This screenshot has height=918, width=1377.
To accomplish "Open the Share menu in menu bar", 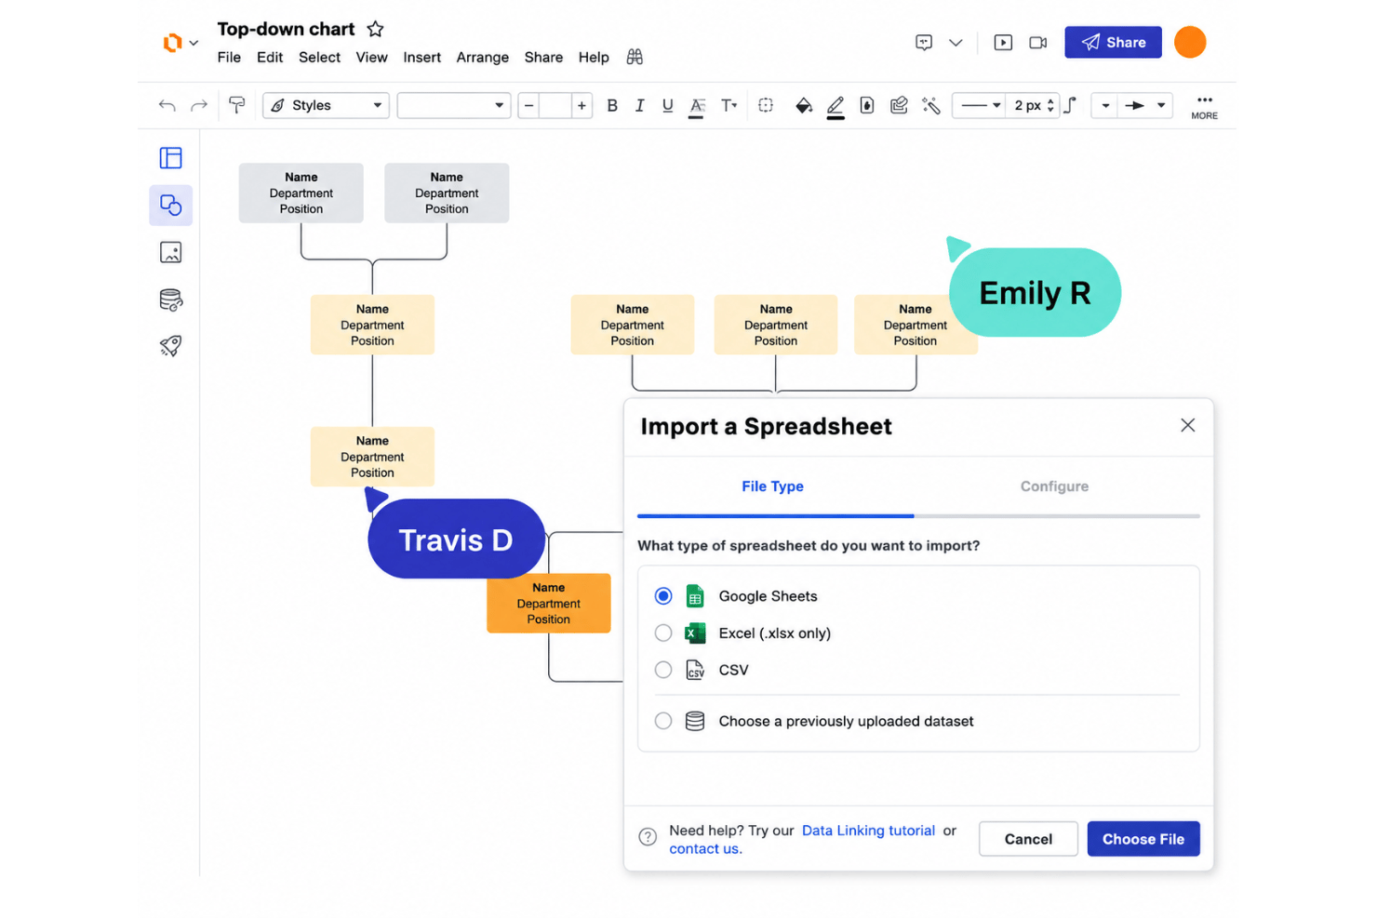I will (543, 58).
